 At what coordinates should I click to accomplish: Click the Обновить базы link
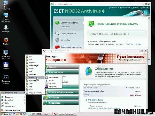(96, 100)
